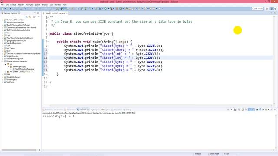
Task: Select the Console tab
Action: pos(83,110)
